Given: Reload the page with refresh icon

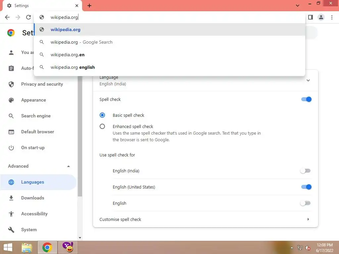Looking at the screenshot, I should tap(28, 17).
